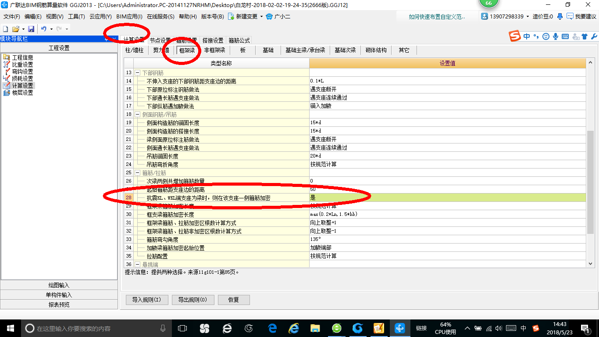Open dropdown arrow next to open folder
The width and height of the screenshot is (599, 337).
pos(23,29)
